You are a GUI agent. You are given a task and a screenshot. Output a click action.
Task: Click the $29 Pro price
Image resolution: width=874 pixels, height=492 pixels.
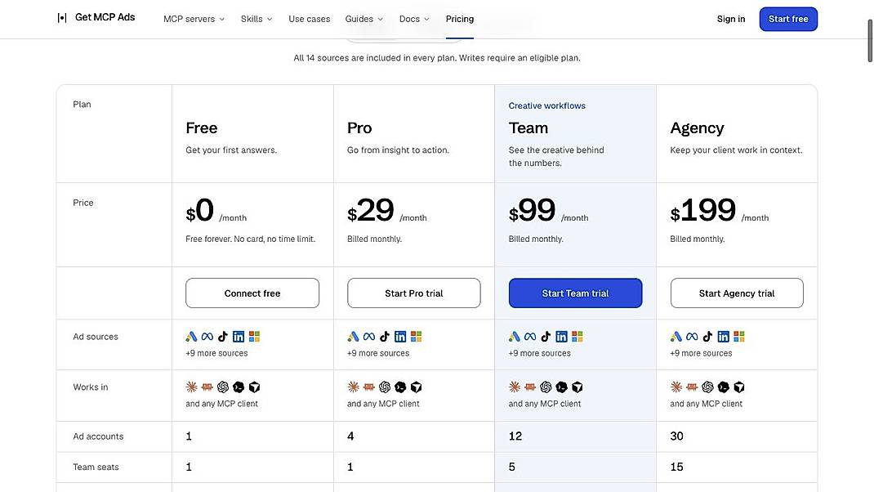pyautogui.click(x=371, y=210)
